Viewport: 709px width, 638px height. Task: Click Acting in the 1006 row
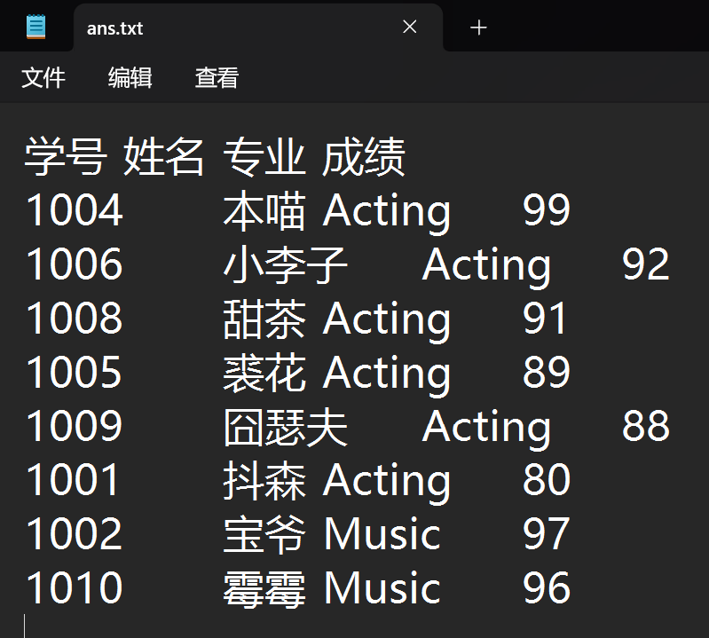(486, 267)
